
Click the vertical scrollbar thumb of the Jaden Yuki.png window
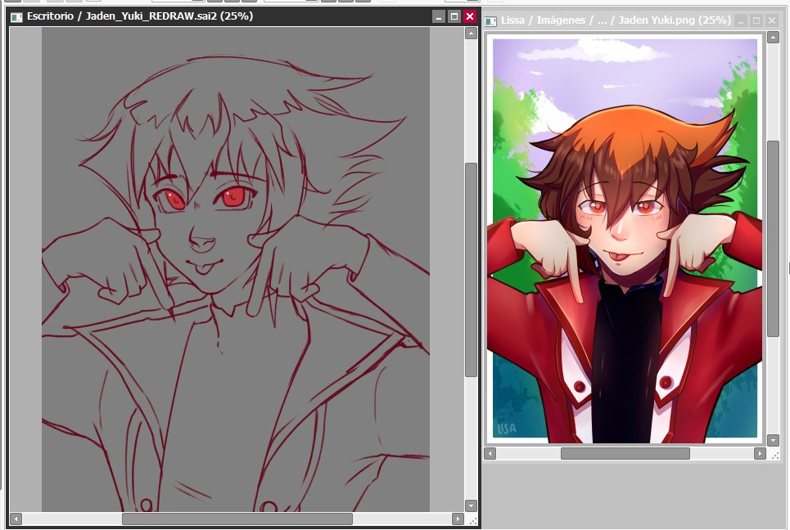pos(773,239)
